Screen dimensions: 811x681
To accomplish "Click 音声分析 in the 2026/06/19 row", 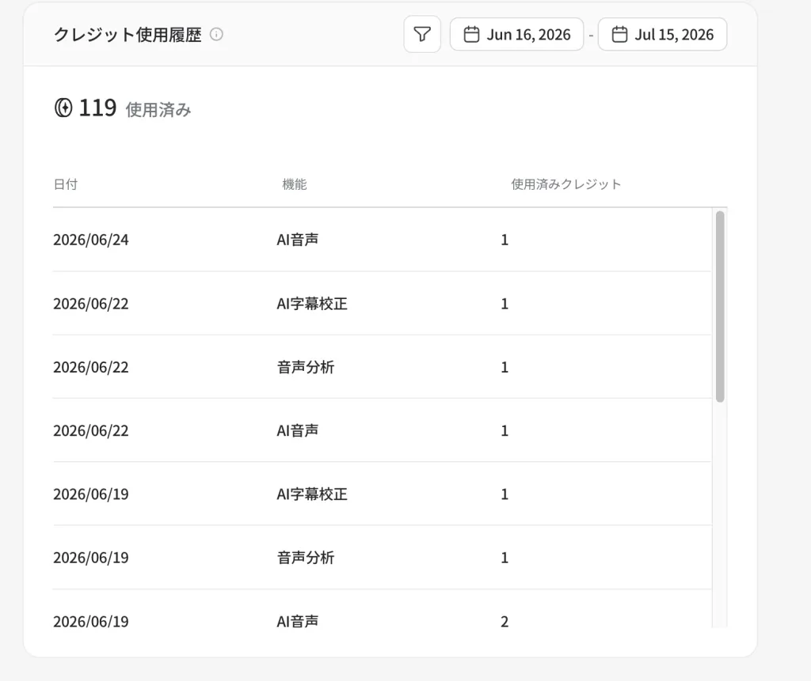I will click(x=306, y=558).
